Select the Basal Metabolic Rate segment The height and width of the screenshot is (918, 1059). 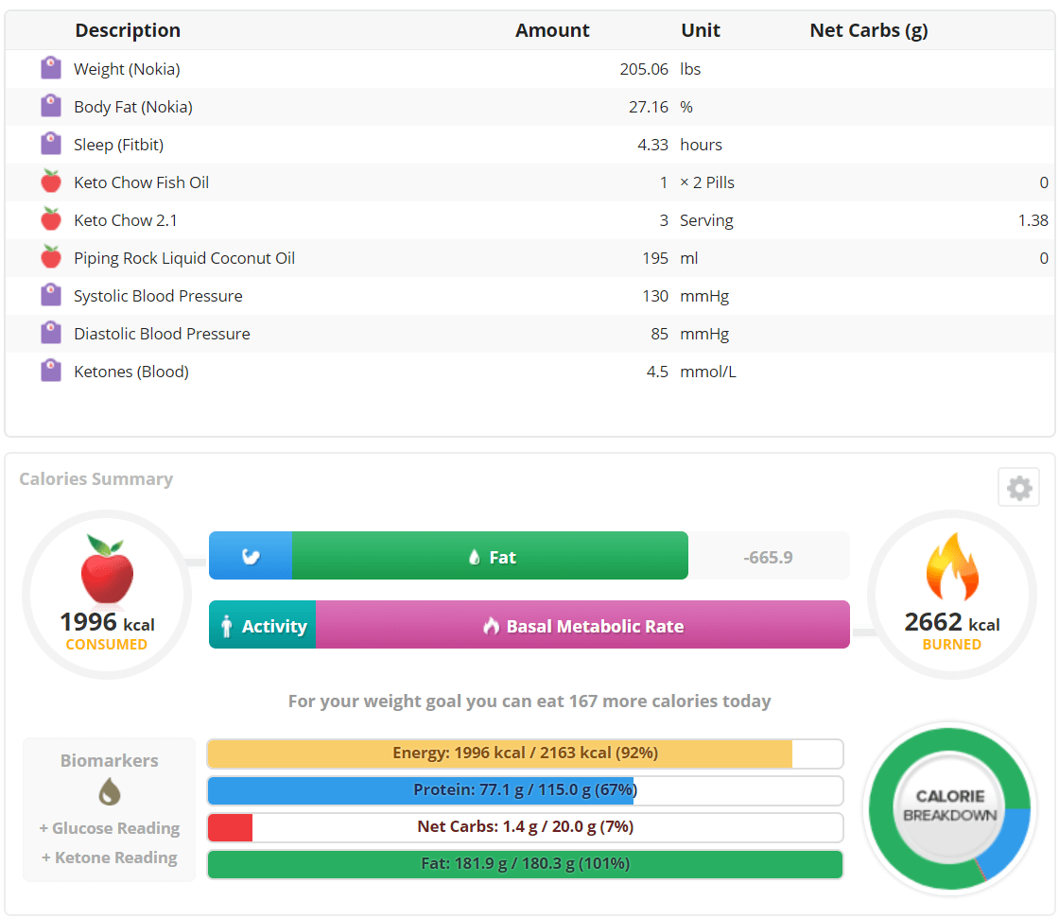click(582, 625)
